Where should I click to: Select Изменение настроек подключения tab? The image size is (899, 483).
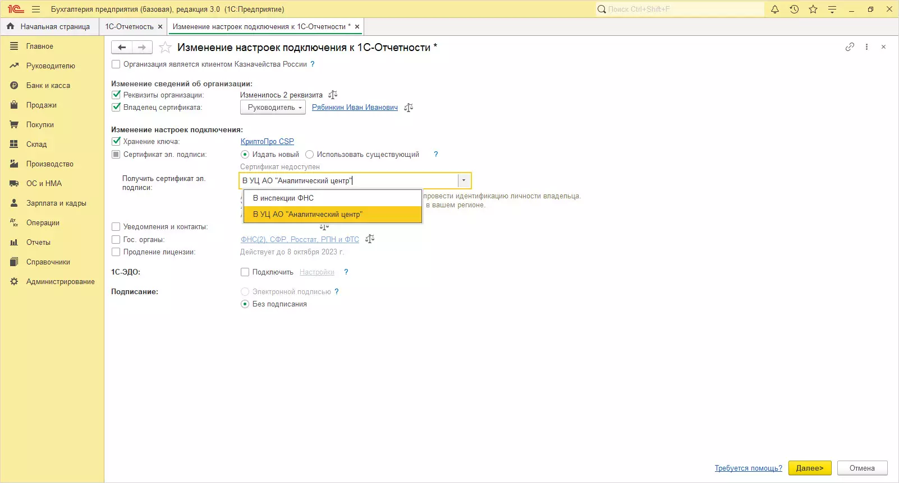tap(262, 26)
